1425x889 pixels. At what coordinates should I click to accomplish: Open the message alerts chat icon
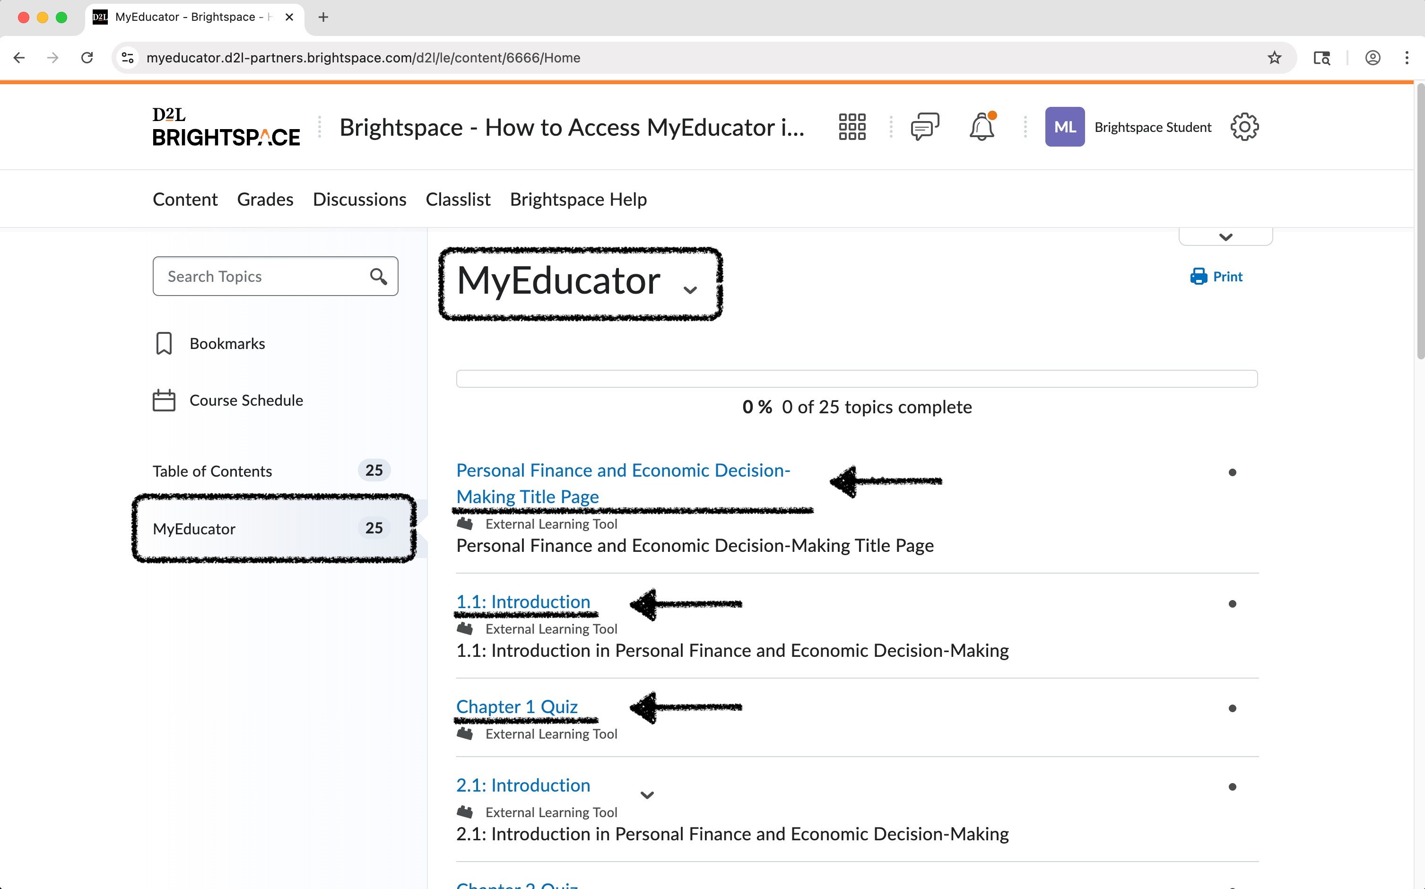925,127
